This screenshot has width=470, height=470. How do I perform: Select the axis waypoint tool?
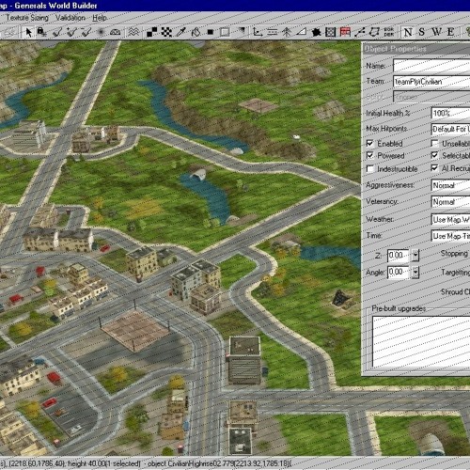point(258,32)
